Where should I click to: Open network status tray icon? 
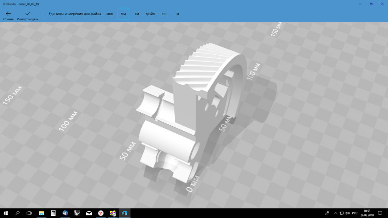point(342,213)
